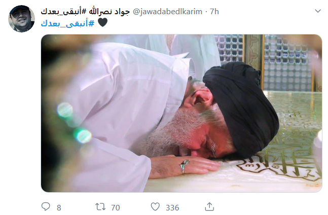
Task: Open the author's profile avatar picture
Action: 21,19
